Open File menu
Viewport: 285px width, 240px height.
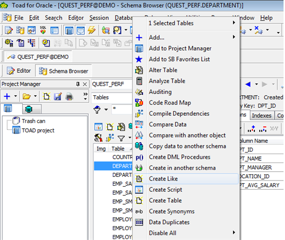19,18
